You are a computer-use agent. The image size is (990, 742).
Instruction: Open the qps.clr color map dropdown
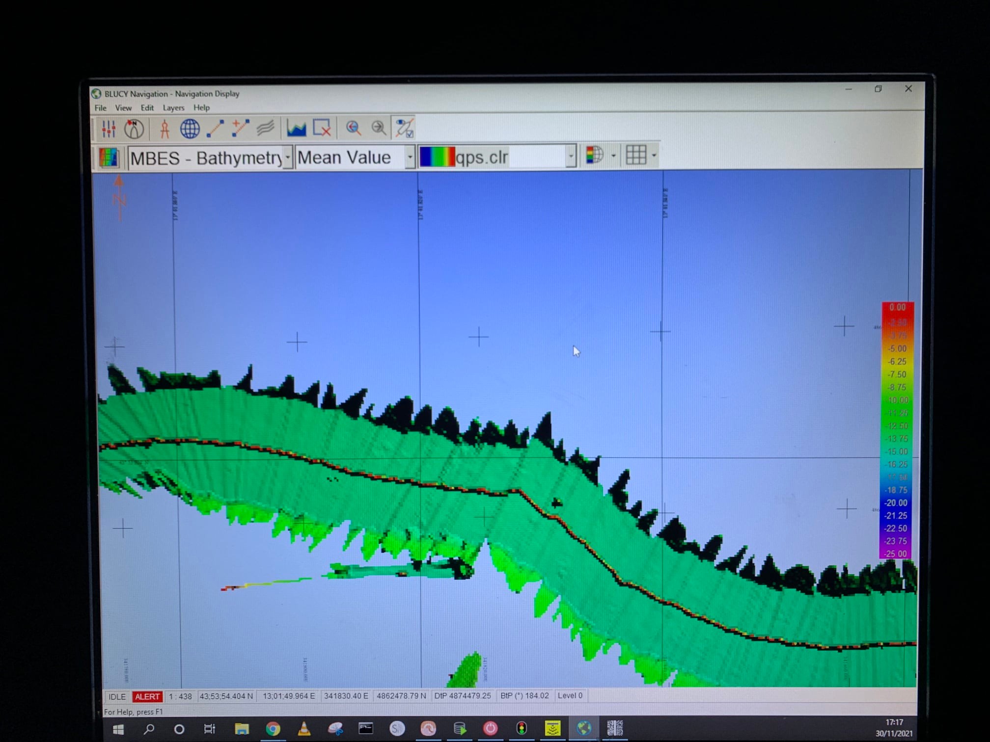tap(571, 157)
